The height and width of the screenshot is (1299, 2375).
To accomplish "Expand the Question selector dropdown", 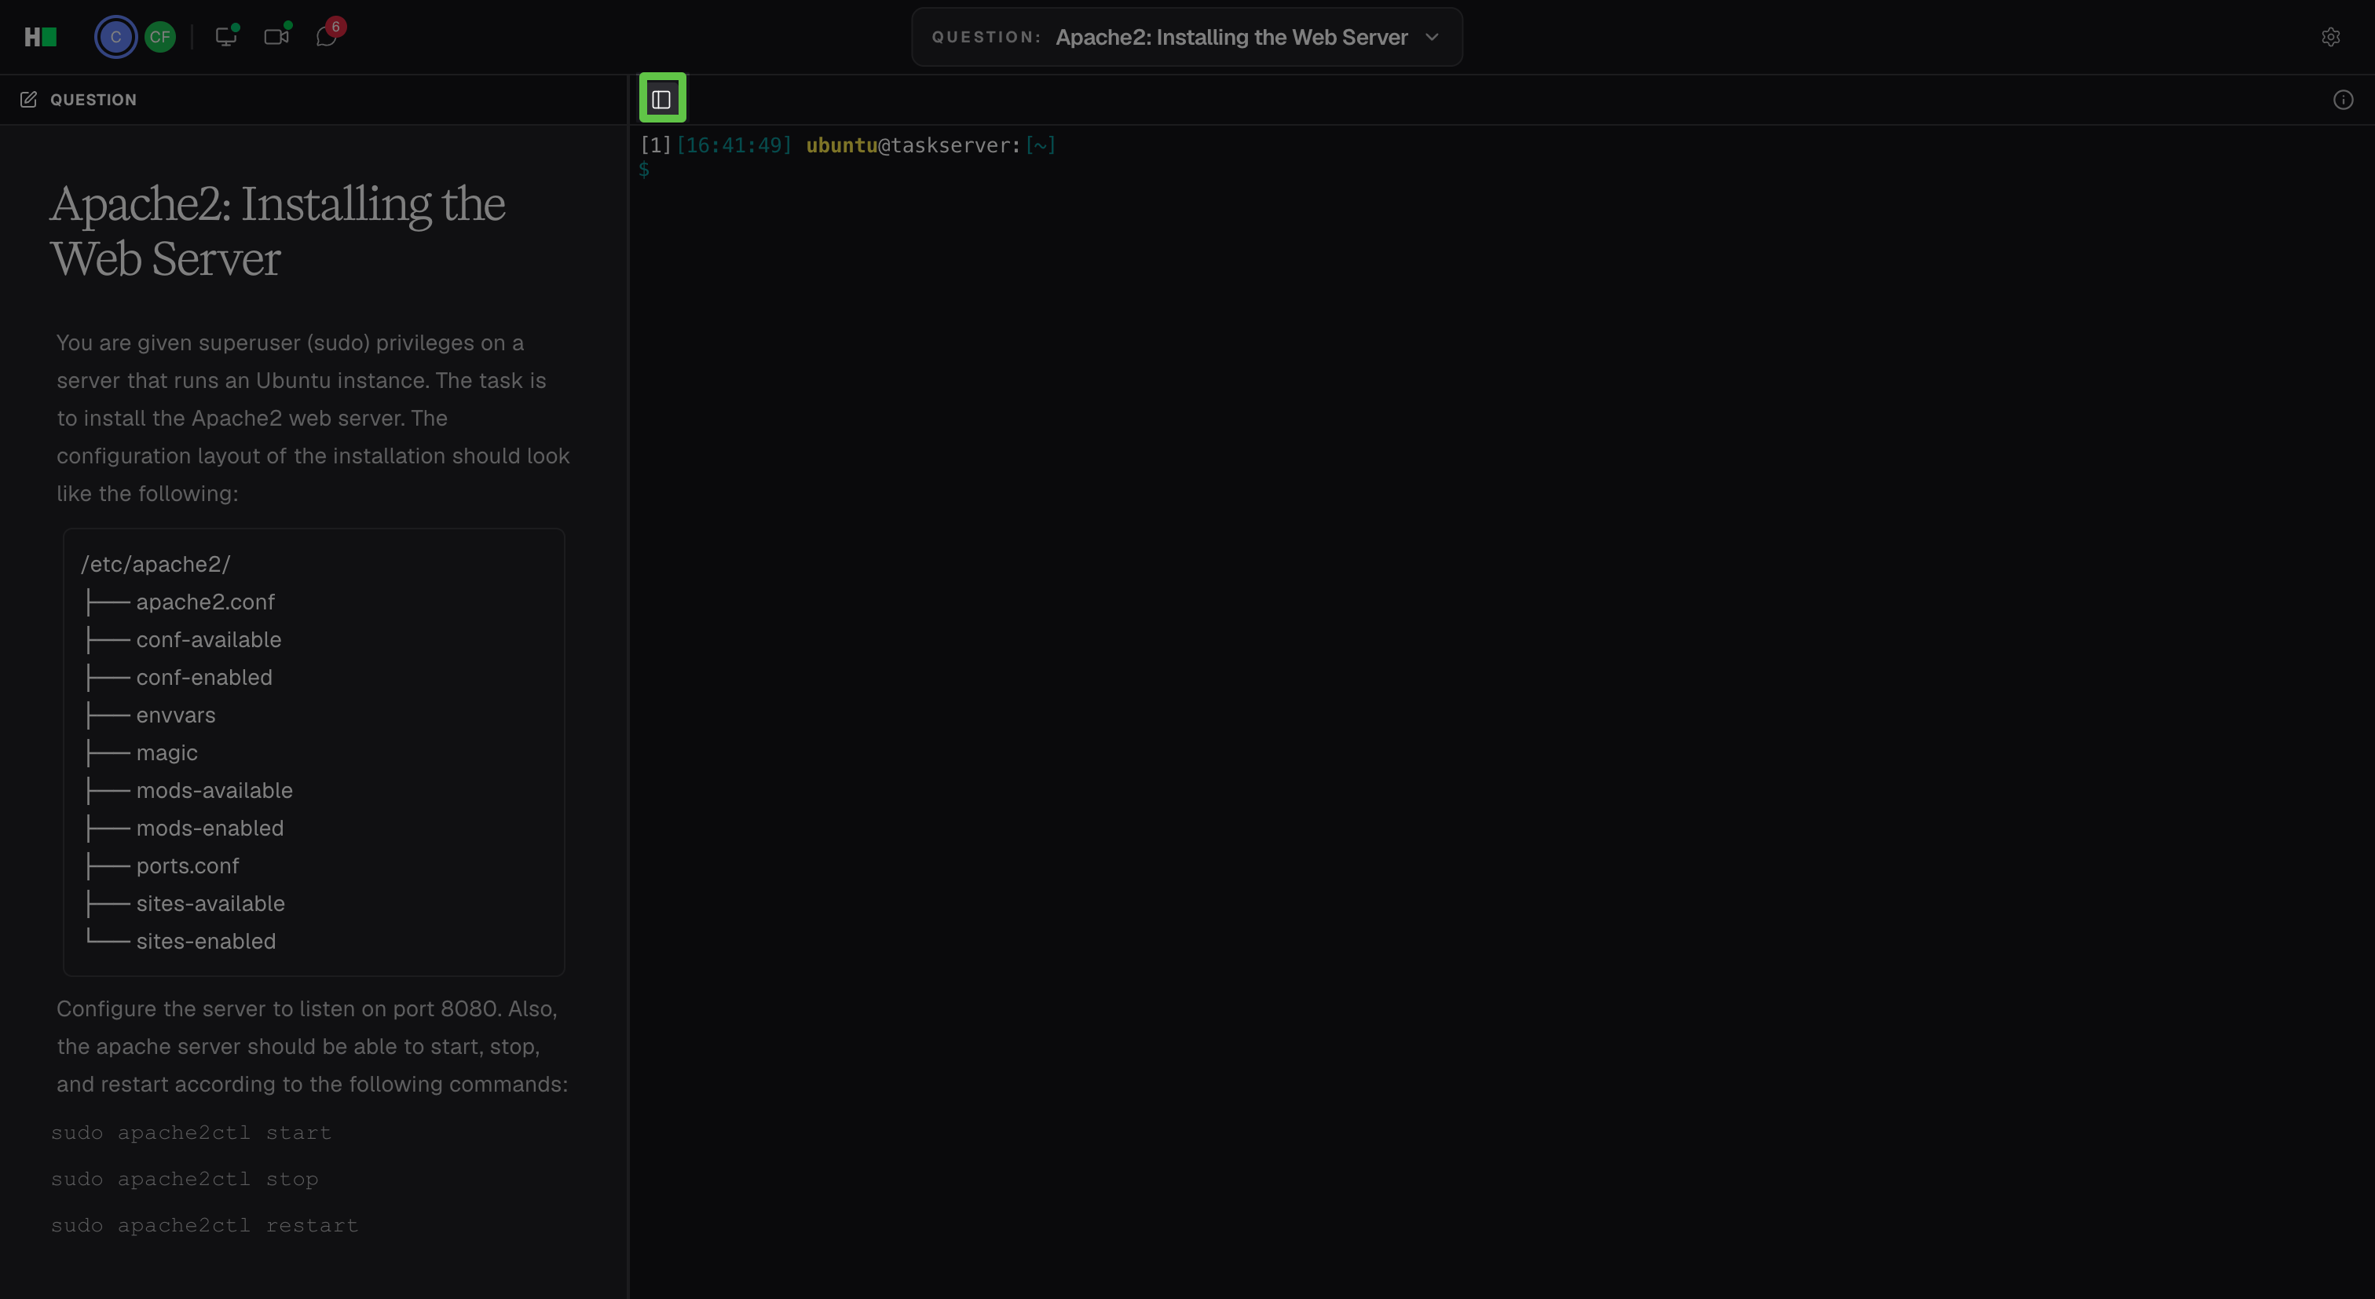I will (1187, 37).
